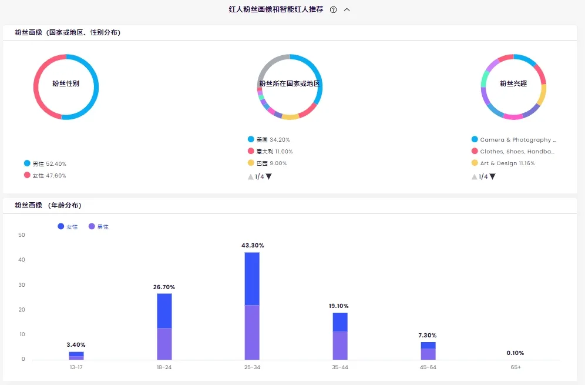The image size is (585, 385).
Task: Click the 13-17 age bar
Action: pos(76,356)
